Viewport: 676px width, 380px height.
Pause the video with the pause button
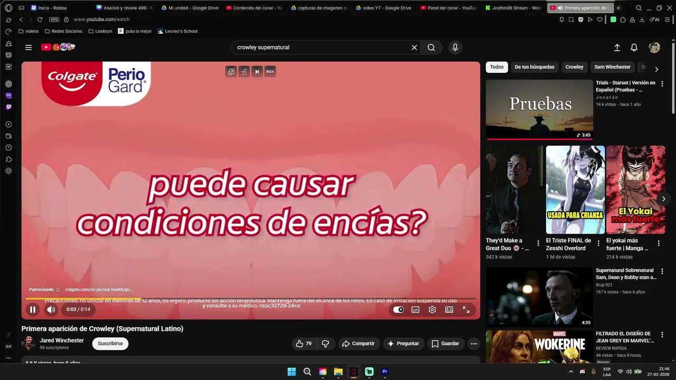33,310
